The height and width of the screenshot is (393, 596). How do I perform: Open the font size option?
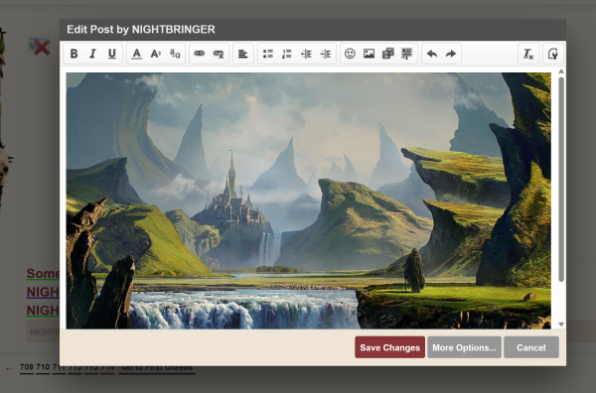[x=156, y=54]
